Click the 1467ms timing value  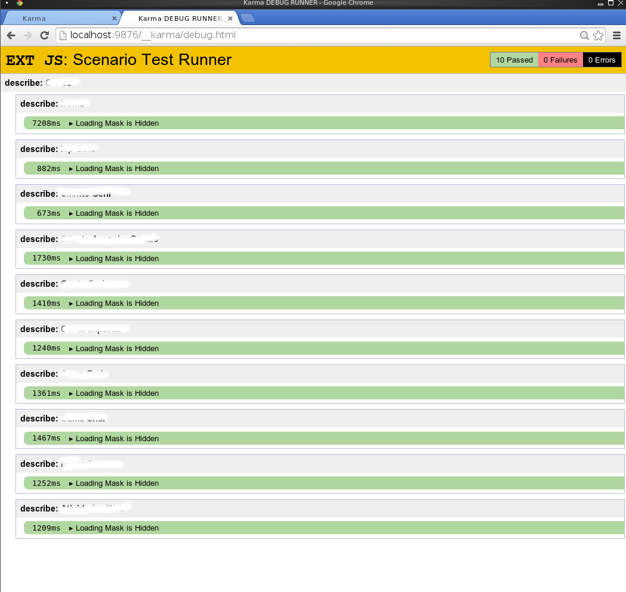click(47, 438)
